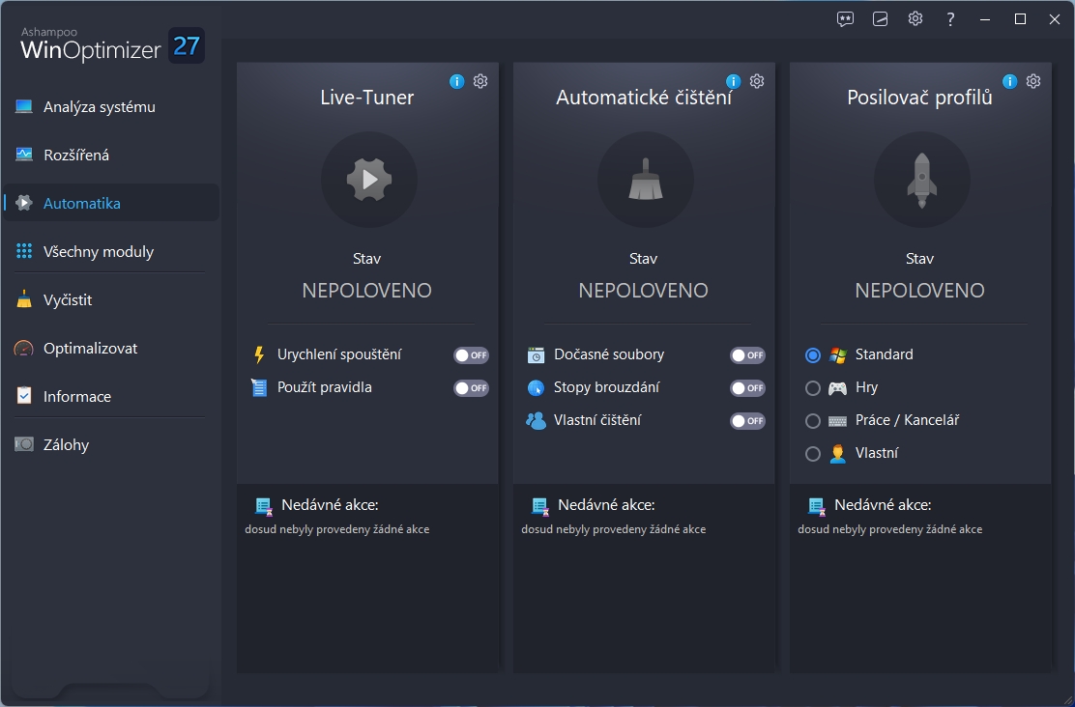Screen dimensions: 1075x707
Task: Enable the Použít pravidla switch
Action: 471,388
